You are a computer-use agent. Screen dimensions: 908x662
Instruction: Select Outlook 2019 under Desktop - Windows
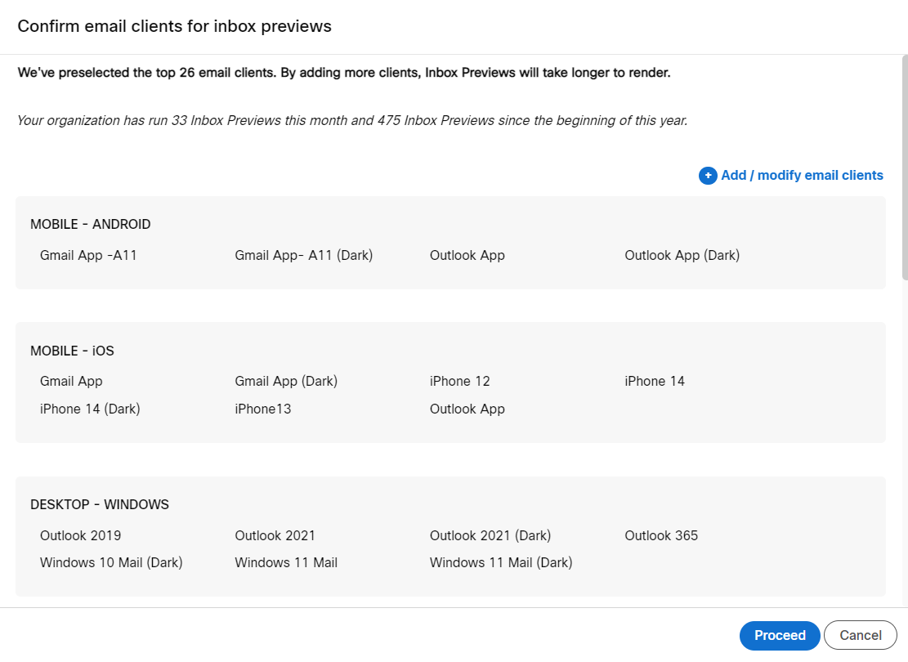[x=80, y=535]
